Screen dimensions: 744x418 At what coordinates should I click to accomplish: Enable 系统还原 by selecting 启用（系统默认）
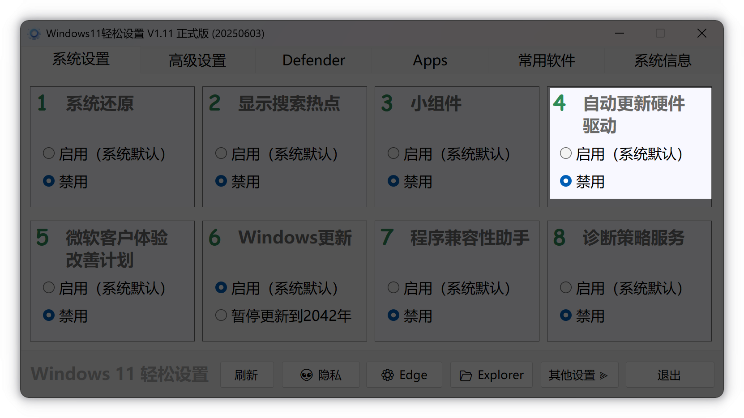coord(49,153)
